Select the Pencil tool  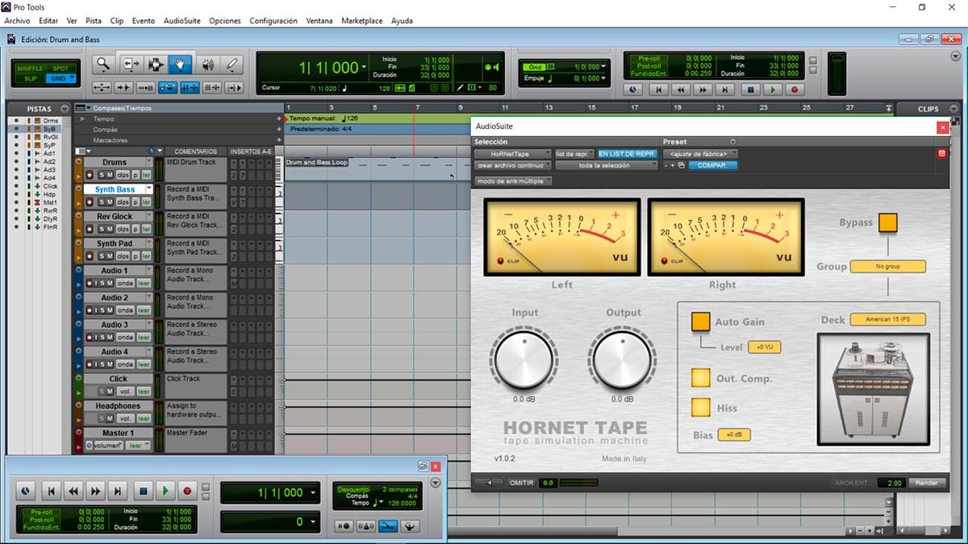tap(232, 64)
